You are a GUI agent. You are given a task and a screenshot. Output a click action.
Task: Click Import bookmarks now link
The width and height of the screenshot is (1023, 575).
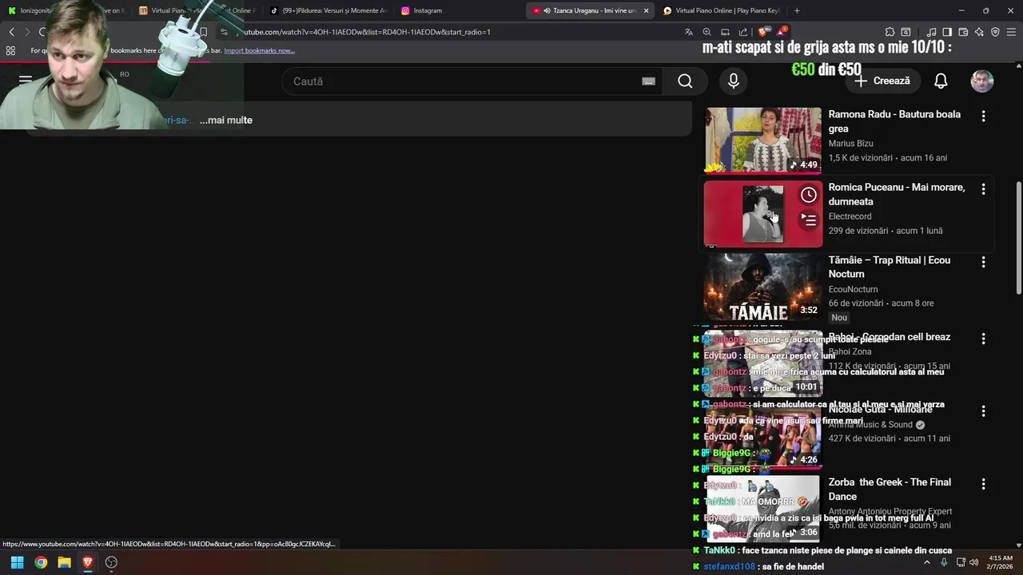(x=259, y=50)
